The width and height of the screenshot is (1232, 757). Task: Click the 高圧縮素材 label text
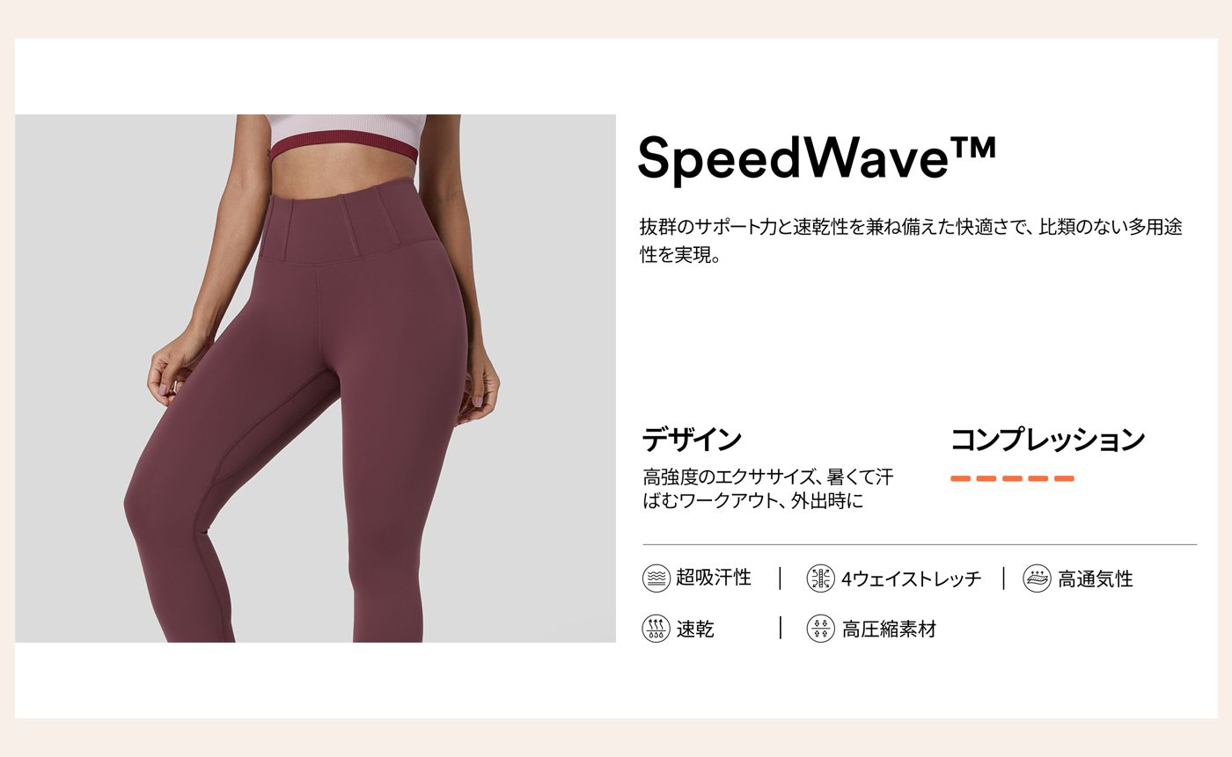(x=889, y=629)
